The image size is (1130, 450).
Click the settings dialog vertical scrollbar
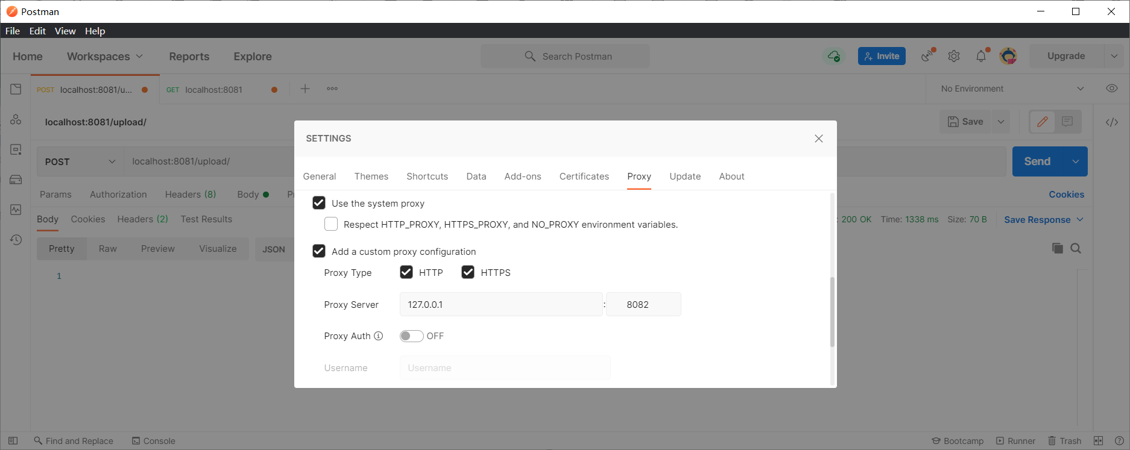[832, 312]
